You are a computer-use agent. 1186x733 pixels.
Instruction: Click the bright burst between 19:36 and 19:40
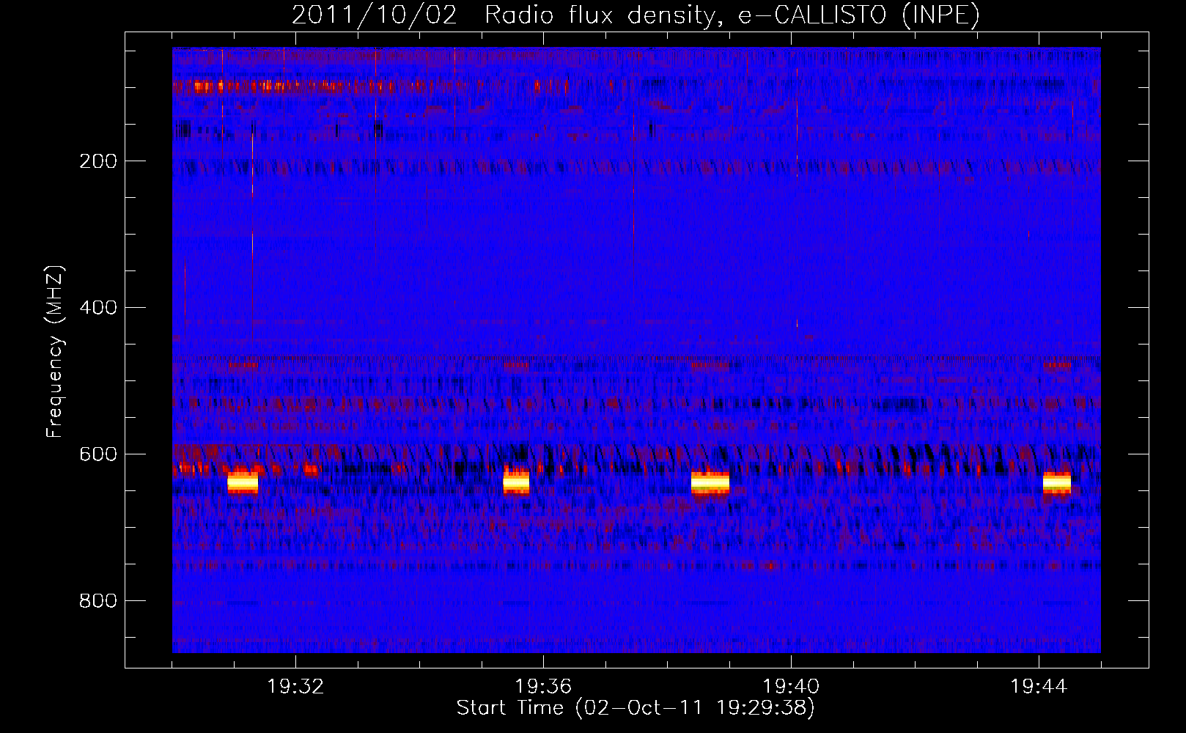710,482
